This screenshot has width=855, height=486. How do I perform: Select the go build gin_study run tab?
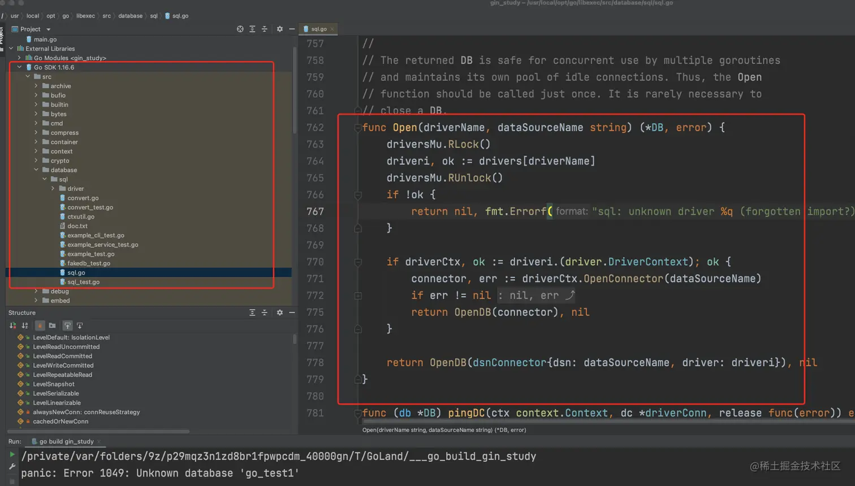[x=67, y=441]
